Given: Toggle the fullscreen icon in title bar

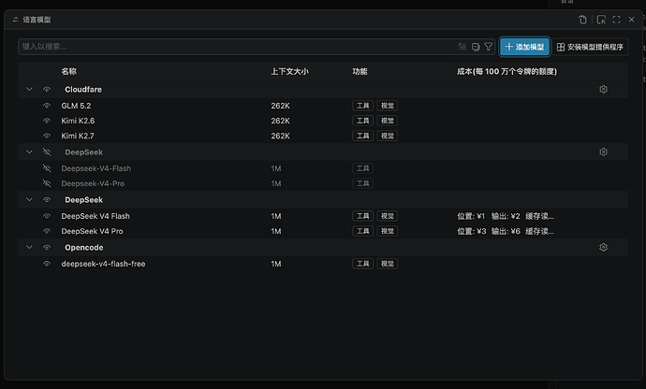Looking at the screenshot, I should point(616,20).
